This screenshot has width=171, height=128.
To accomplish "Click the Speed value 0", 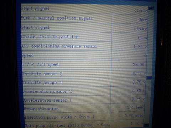I will (x=145, y=55).
